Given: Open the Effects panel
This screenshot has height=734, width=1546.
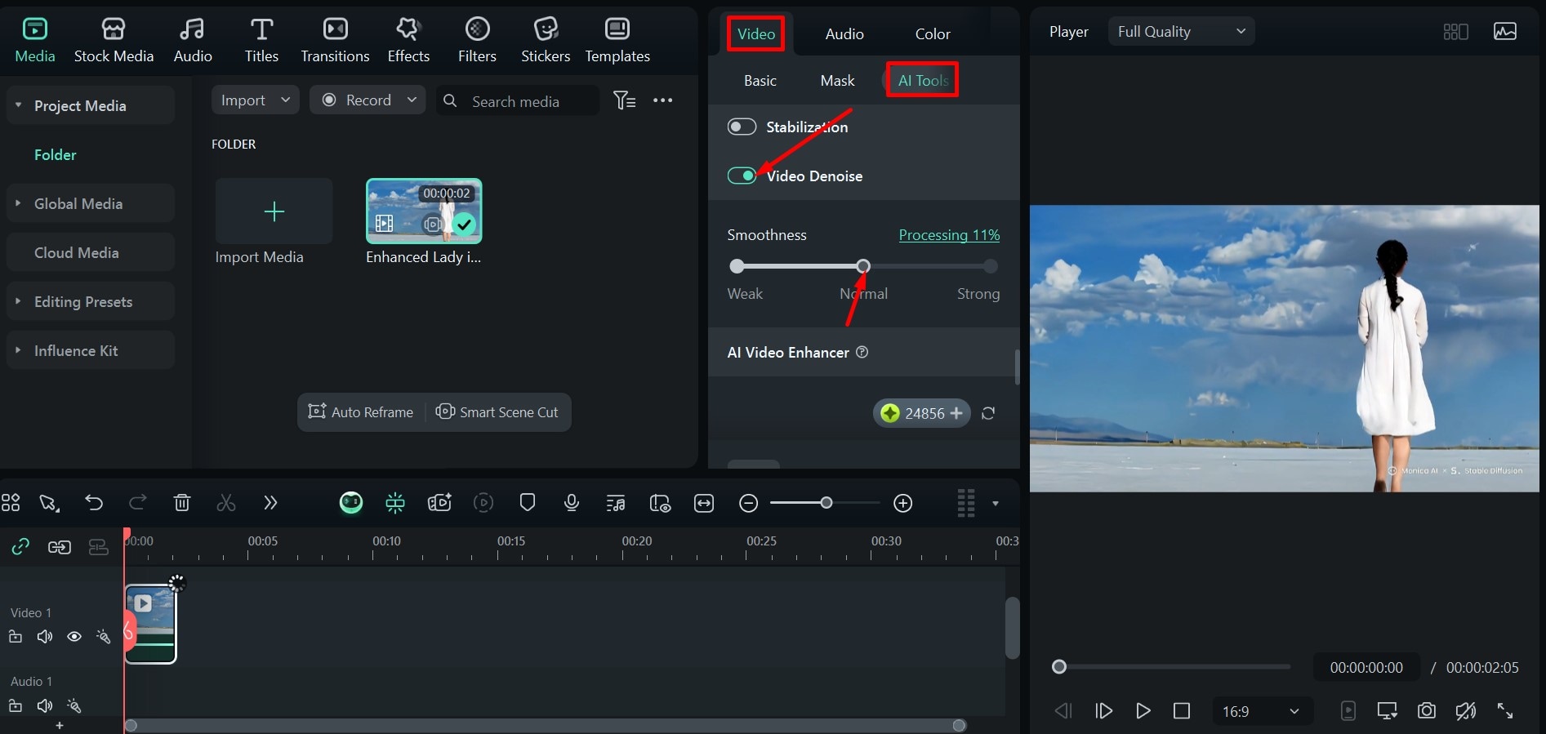Looking at the screenshot, I should point(408,41).
